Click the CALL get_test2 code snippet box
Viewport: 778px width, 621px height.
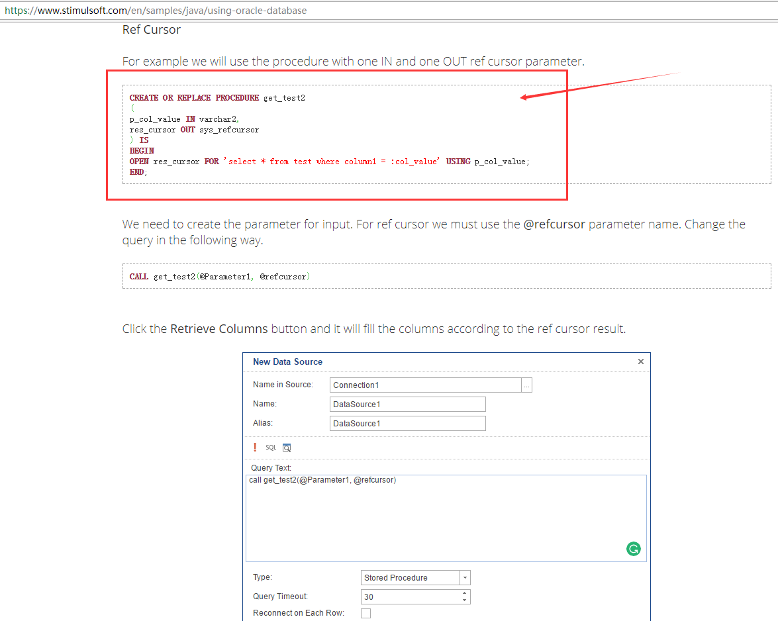click(x=446, y=276)
